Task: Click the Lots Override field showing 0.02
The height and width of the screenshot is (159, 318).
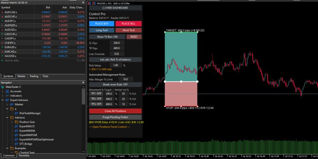Action: coord(117,54)
